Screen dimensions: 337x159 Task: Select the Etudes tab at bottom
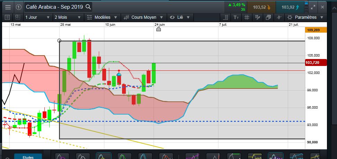28,157
